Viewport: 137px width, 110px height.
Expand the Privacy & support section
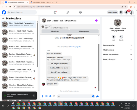pos(118,59)
